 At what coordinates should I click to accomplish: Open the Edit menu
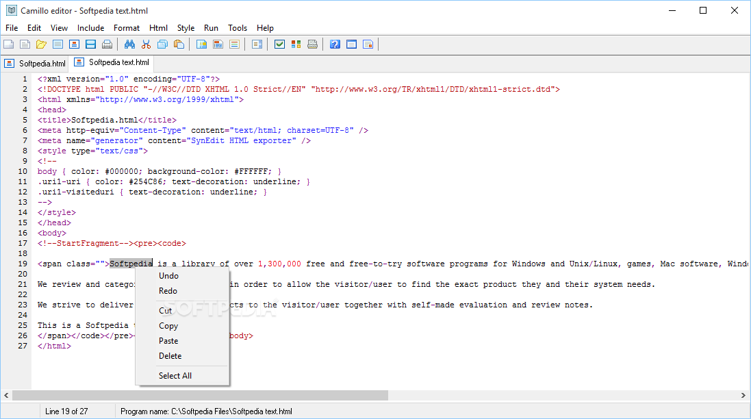click(34, 28)
